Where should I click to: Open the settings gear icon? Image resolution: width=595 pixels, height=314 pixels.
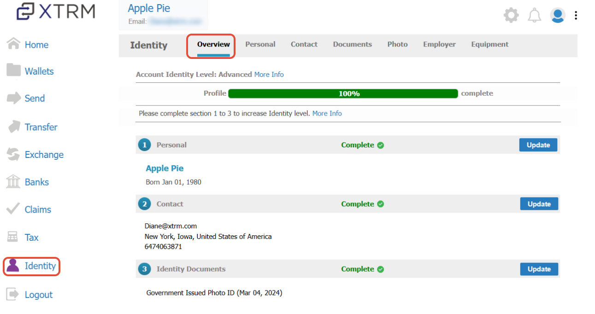511,15
